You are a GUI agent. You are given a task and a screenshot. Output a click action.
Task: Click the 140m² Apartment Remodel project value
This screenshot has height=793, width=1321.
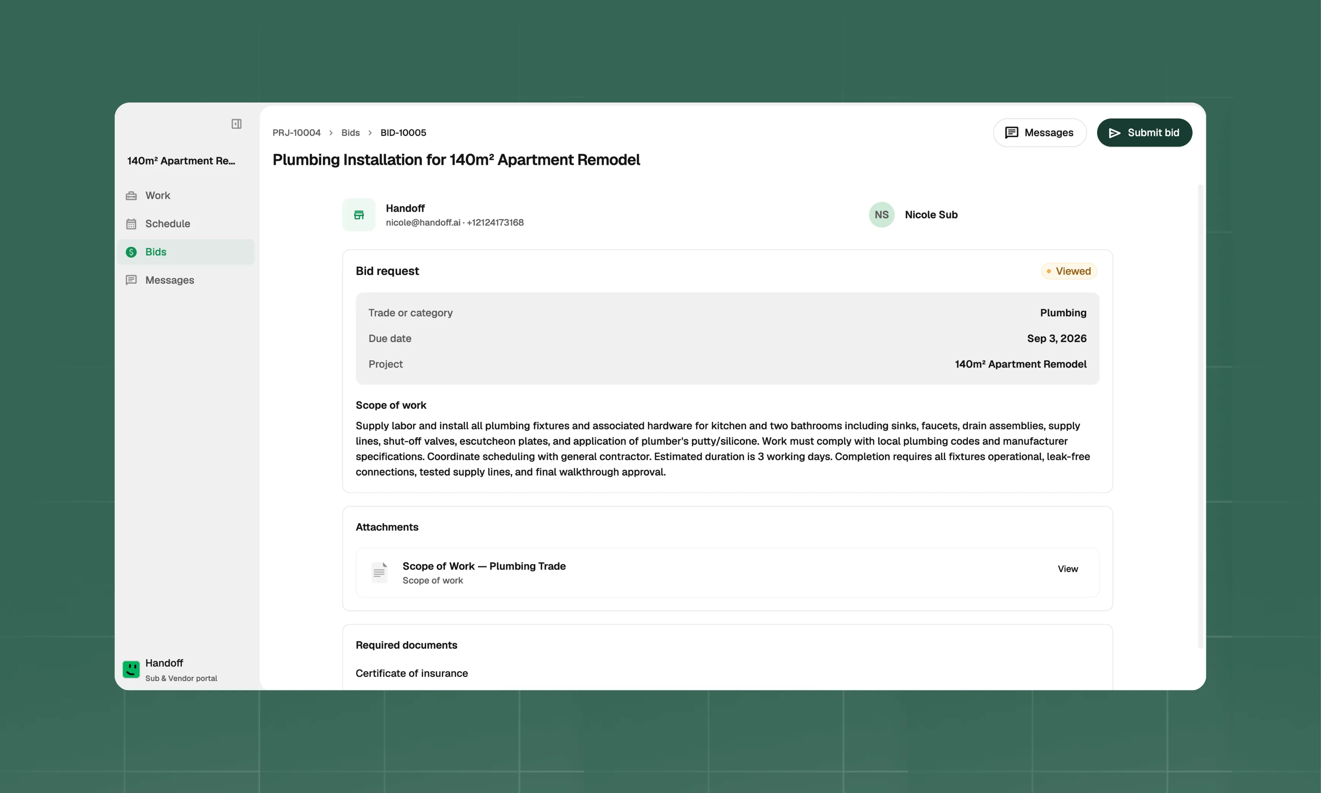1021,364
